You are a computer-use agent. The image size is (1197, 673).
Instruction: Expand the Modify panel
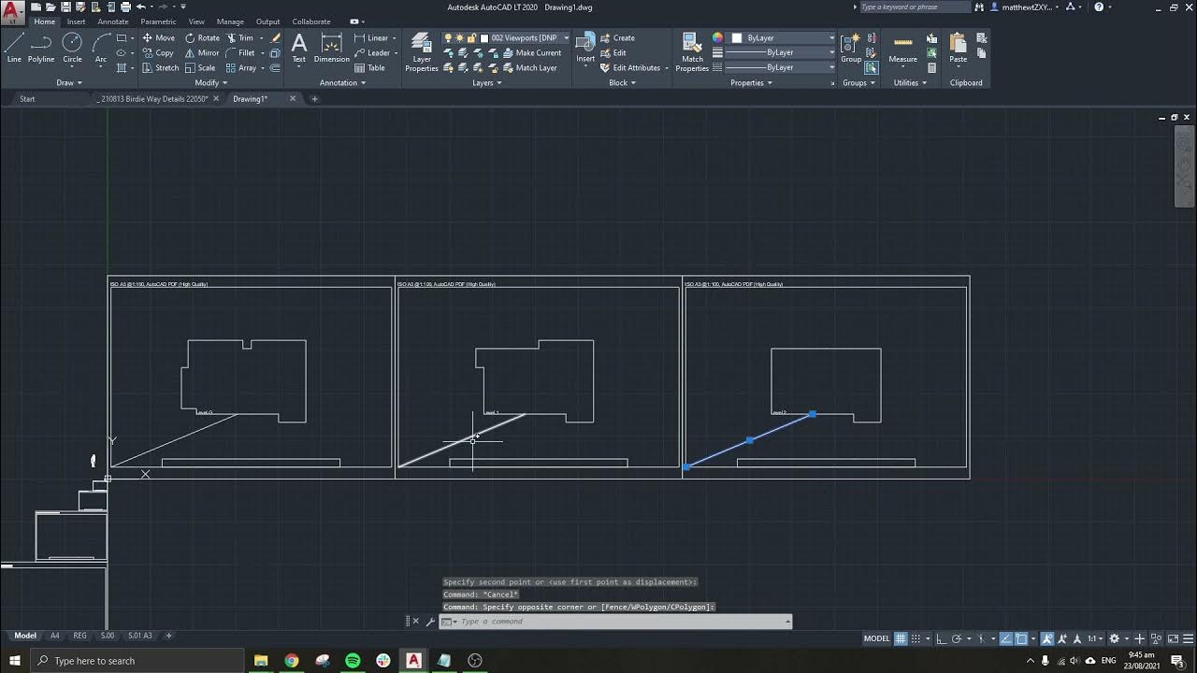tap(210, 83)
